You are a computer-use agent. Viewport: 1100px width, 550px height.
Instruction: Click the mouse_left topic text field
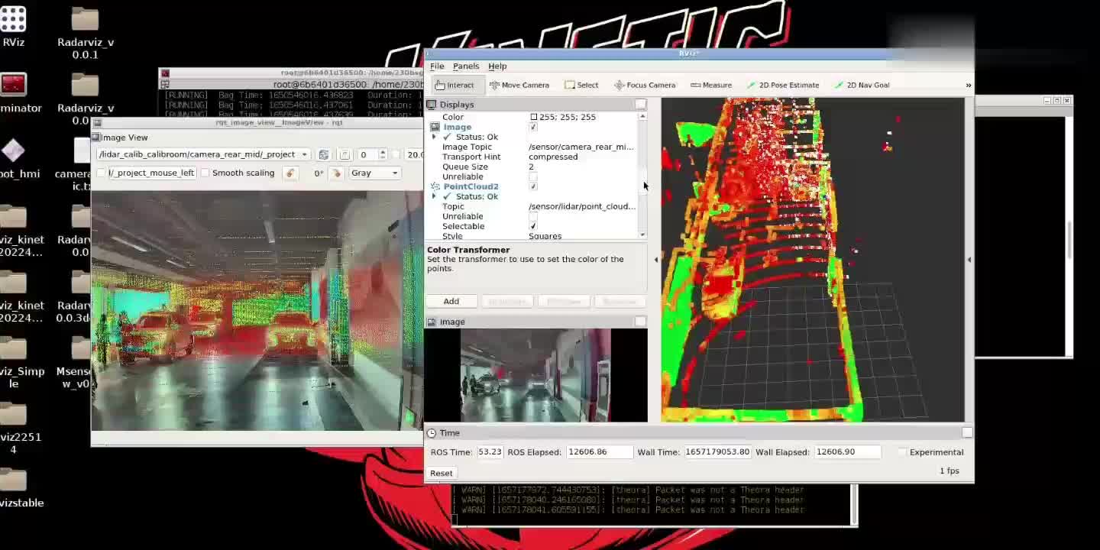(x=151, y=173)
